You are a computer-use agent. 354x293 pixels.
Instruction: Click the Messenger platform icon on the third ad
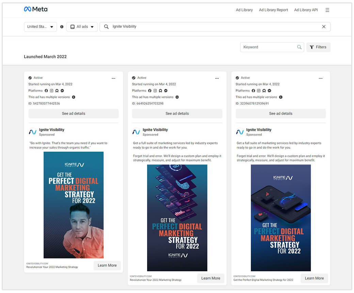pos(269,91)
